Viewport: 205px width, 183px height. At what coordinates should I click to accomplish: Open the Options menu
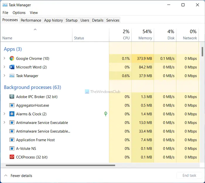pos(19,13)
